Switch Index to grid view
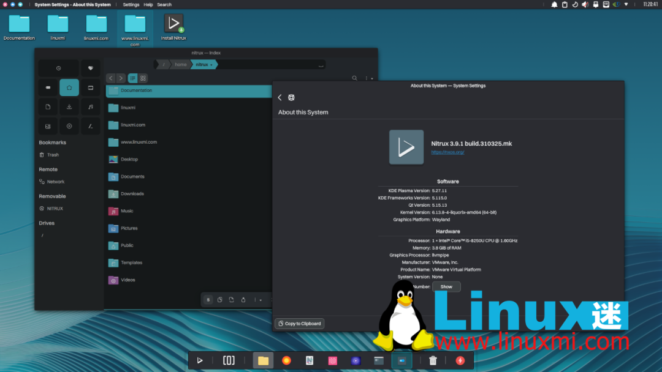The height and width of the screenshot is (372, 662). point(143,78)
